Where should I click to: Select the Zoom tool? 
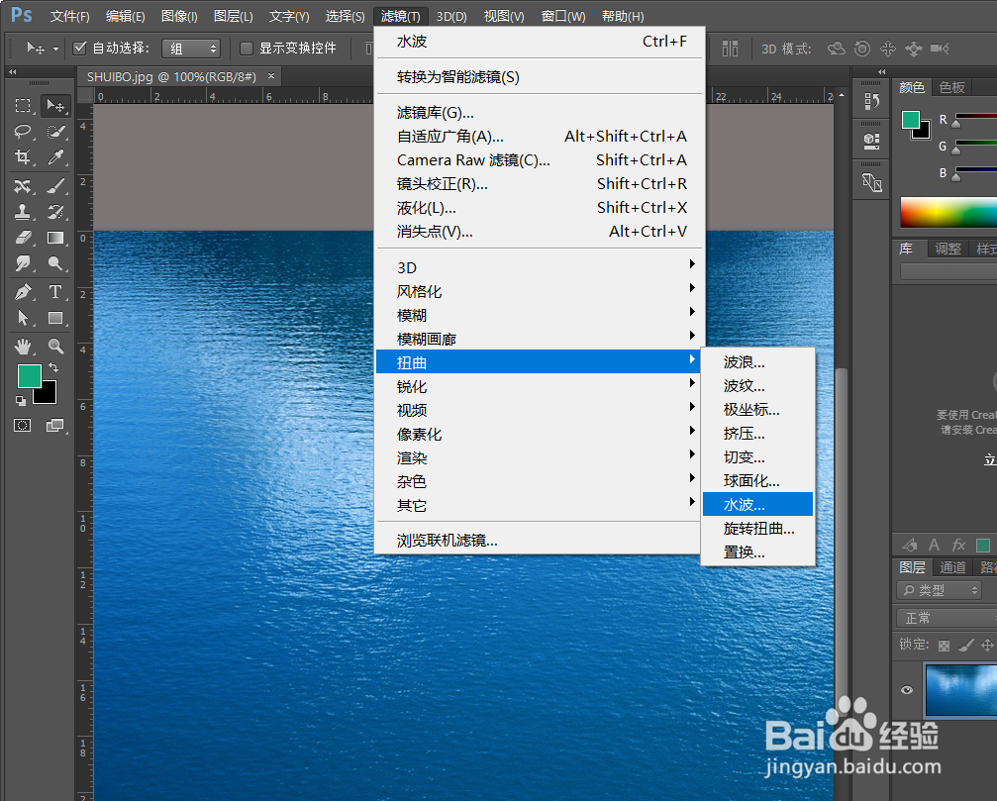pos(55,347)
